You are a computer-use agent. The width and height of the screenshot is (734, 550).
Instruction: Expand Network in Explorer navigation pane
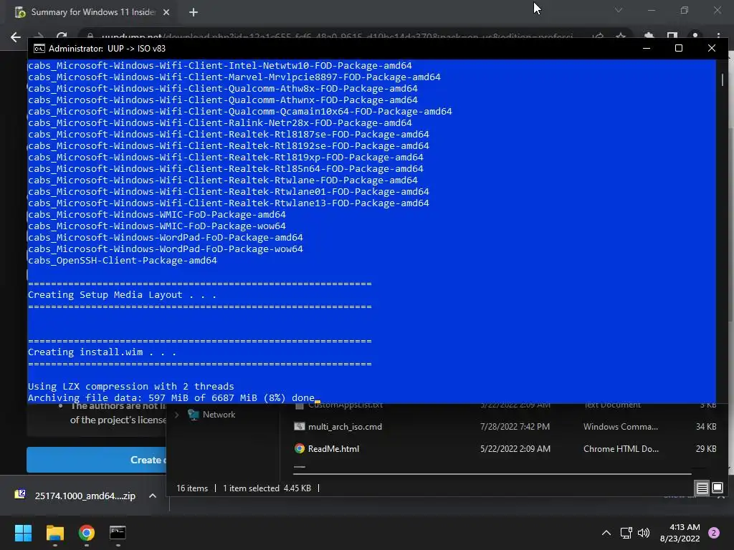[176, 415]
